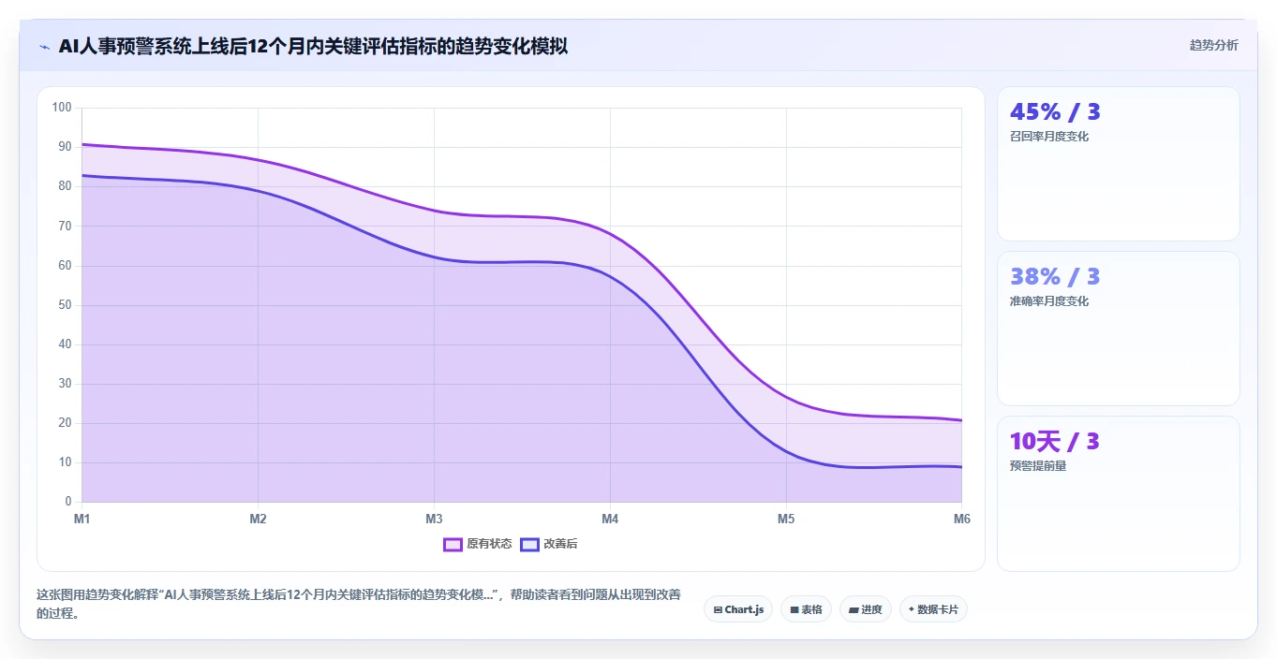The height and width of the screenshot is (659, 1277).
Task: Click the 准确率月度变化 label
Action: click(x=1049, y=301)
